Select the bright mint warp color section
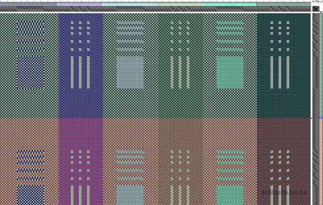 [x=230, y=4]
